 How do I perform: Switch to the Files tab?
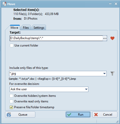point(26,28)
